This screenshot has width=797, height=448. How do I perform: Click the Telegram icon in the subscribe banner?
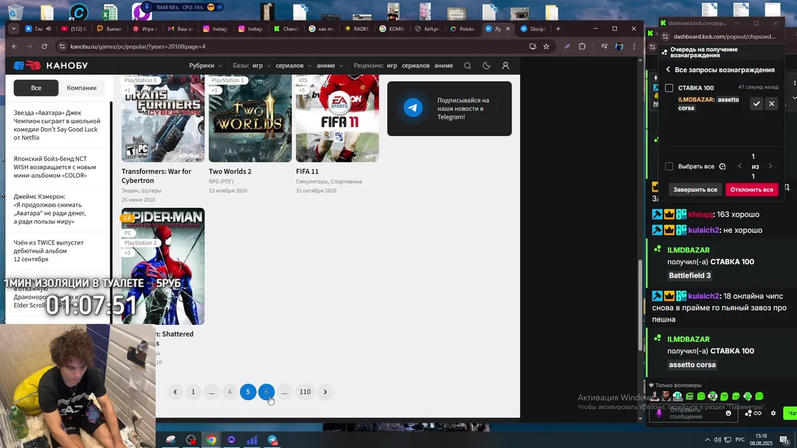click(x=413, y=108)
